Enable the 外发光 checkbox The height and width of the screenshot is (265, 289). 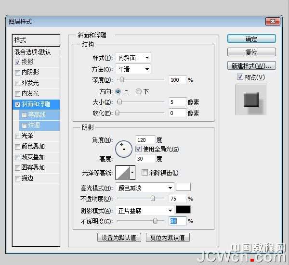(x=17, y=83)
